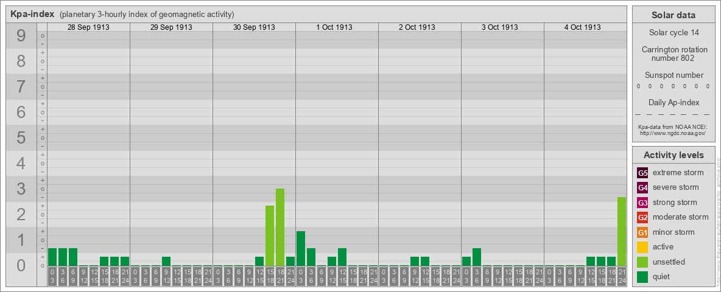Image resolution: width=721 pixels, height=292 pixels.
Task: Click the Kpa-index chart title
Action: (x=32, y=14)
